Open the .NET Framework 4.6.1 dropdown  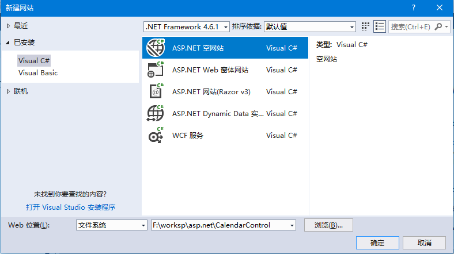click(x=225, y=26)
